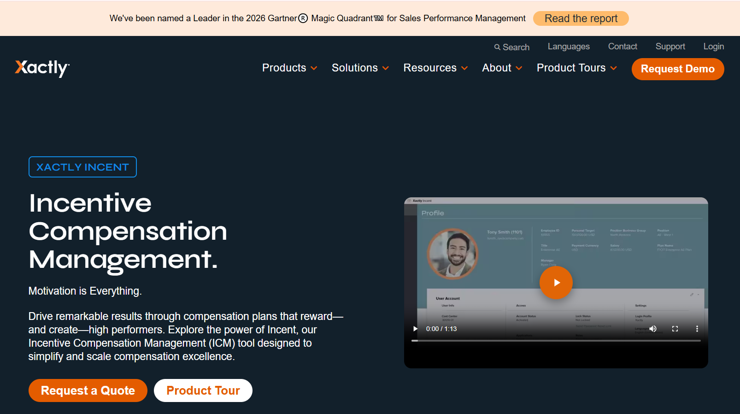Viewport: 740px width, 414px height.
Task: Click the Login link
Action: [714, 47]
